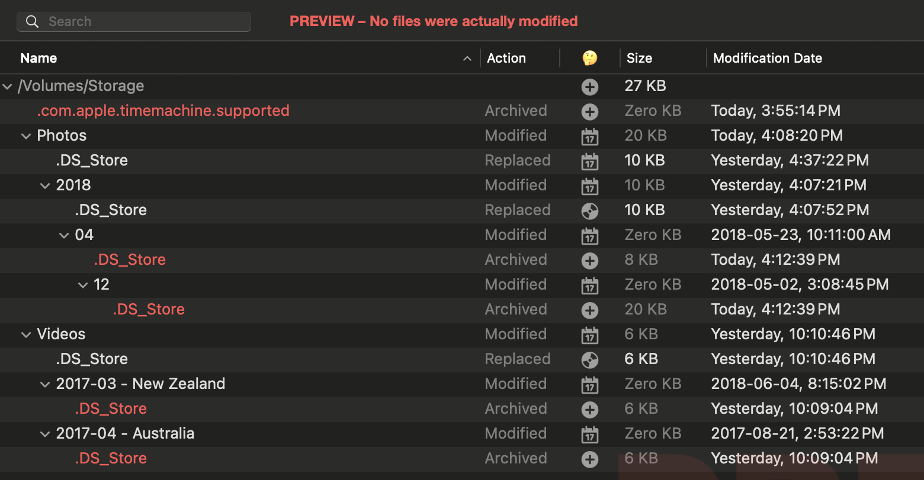Select the .com.apple.timemachine.supported file row
The image size is (924, 480).
click(x=163, y=111)
